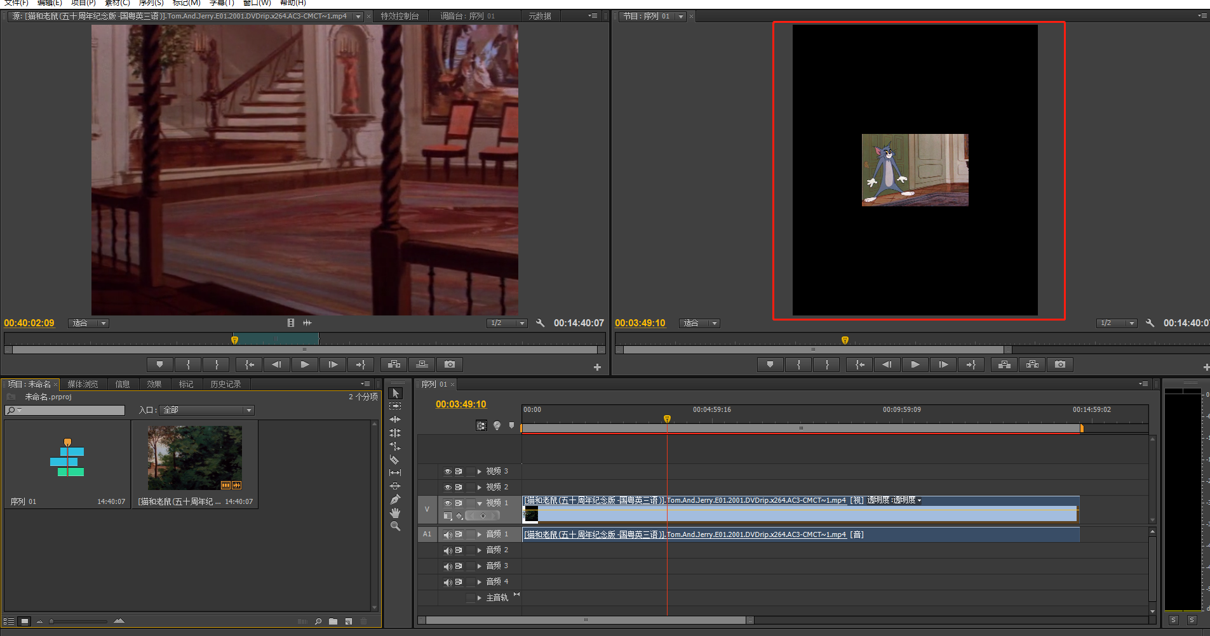Image resolution: width=1210 pixels, height=636 pixels.
Task: Click Lift button in program monitor
Action: 1004,364
